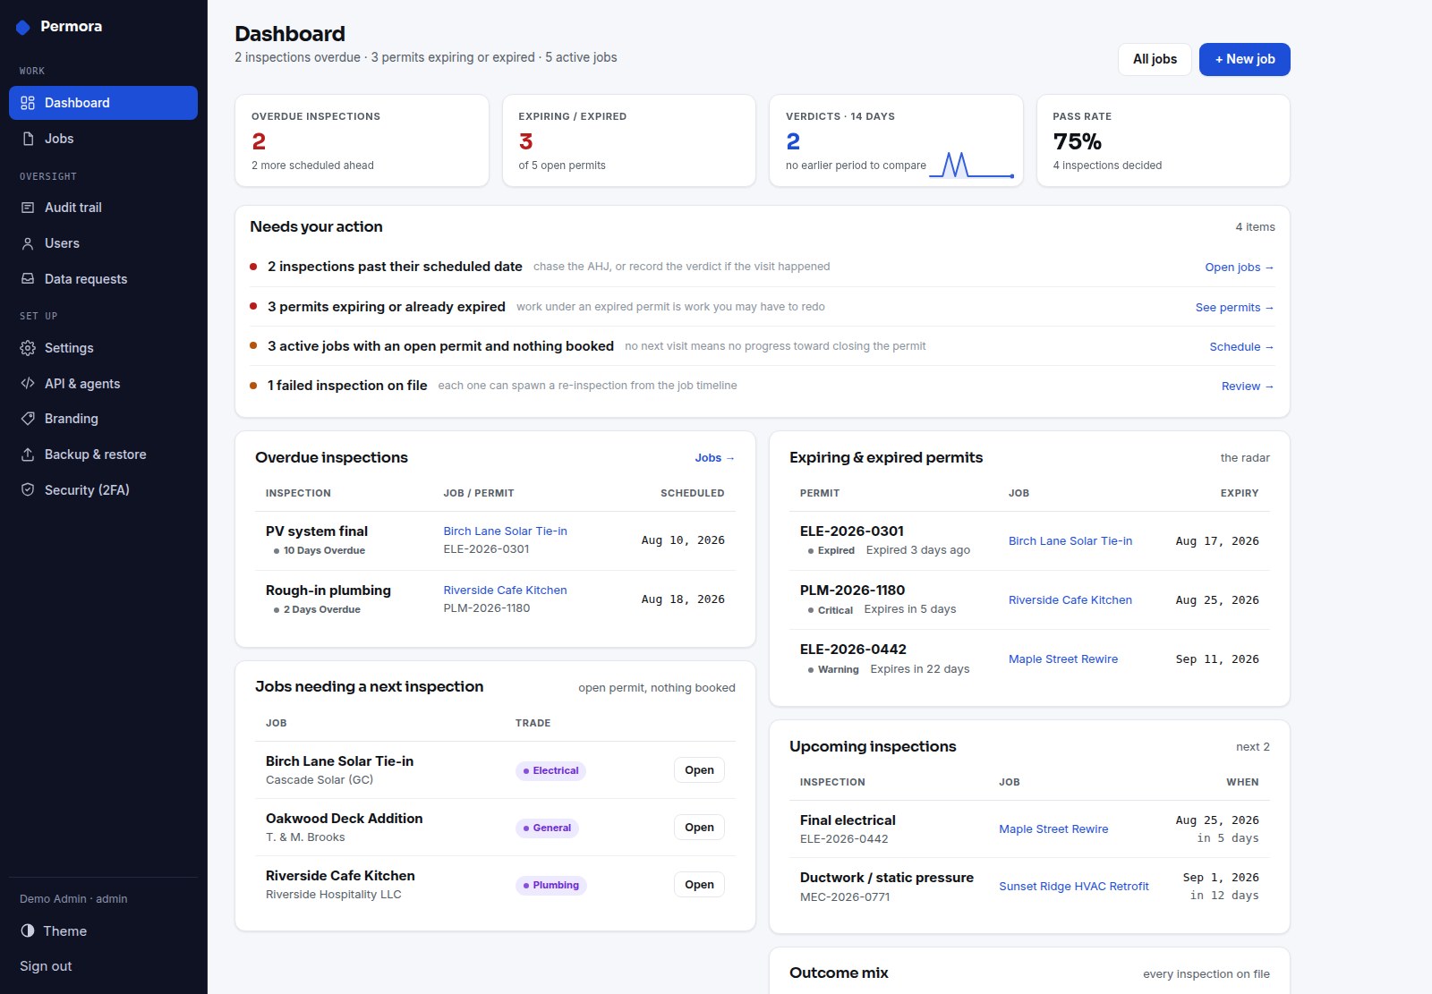Open the Users page
Screen dimensions: 1432x994
[103, 243]
